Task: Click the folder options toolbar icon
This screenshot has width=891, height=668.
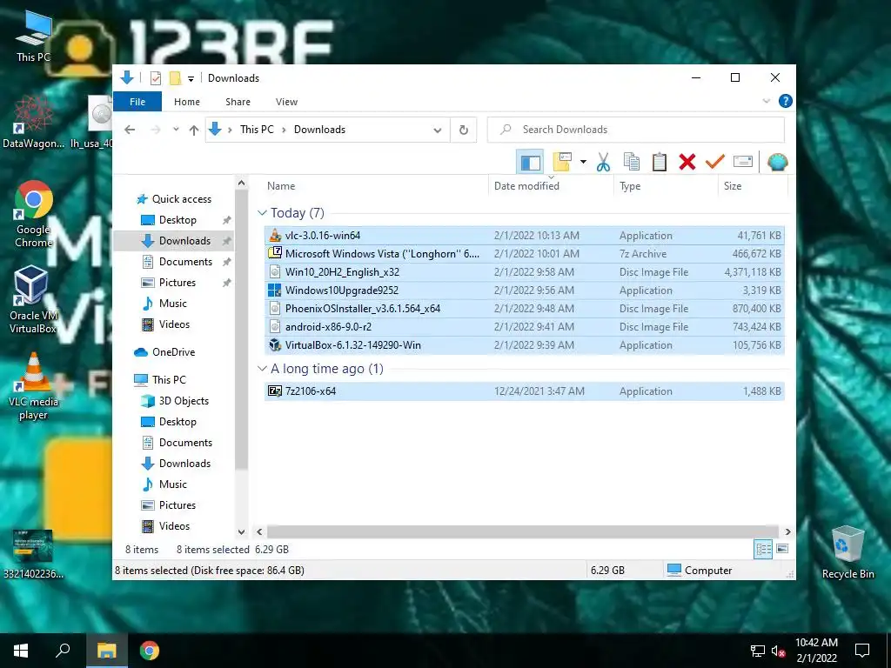Action: pyautogui.click(x=562, y=162)
